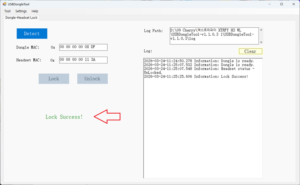Click into the Dongle MAC address field

tap(83, 47)
